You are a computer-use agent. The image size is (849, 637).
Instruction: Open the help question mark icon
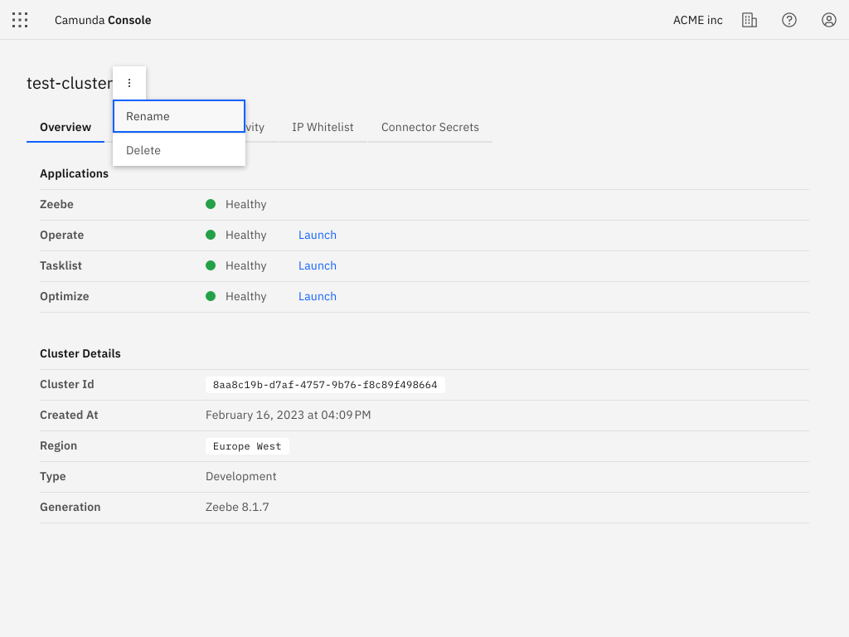coord(789,20)
